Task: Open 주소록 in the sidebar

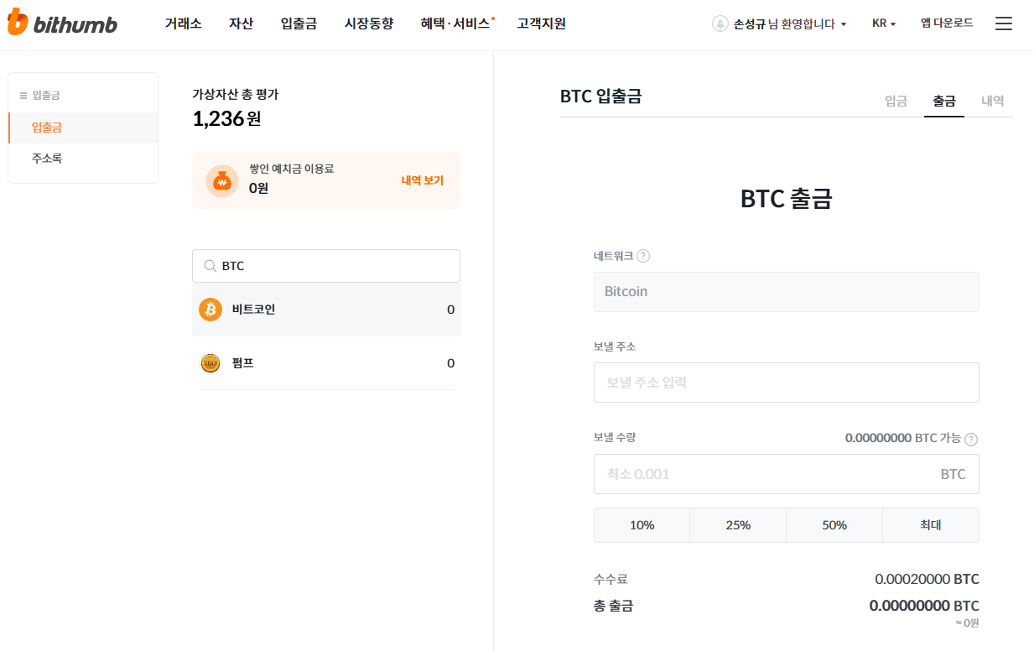Action: tap(47, 158)
